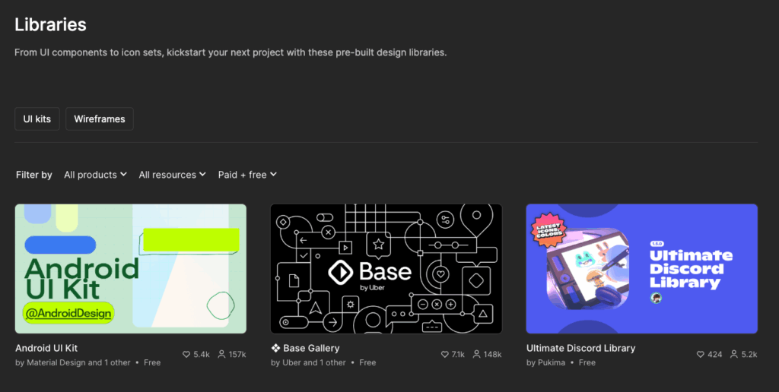Click the component icon beside Base Gallery

[x=275, y=348]
